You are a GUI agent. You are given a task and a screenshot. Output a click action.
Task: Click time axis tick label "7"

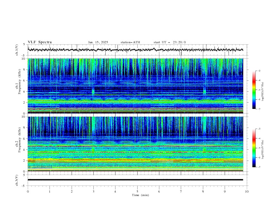[181, 191]
